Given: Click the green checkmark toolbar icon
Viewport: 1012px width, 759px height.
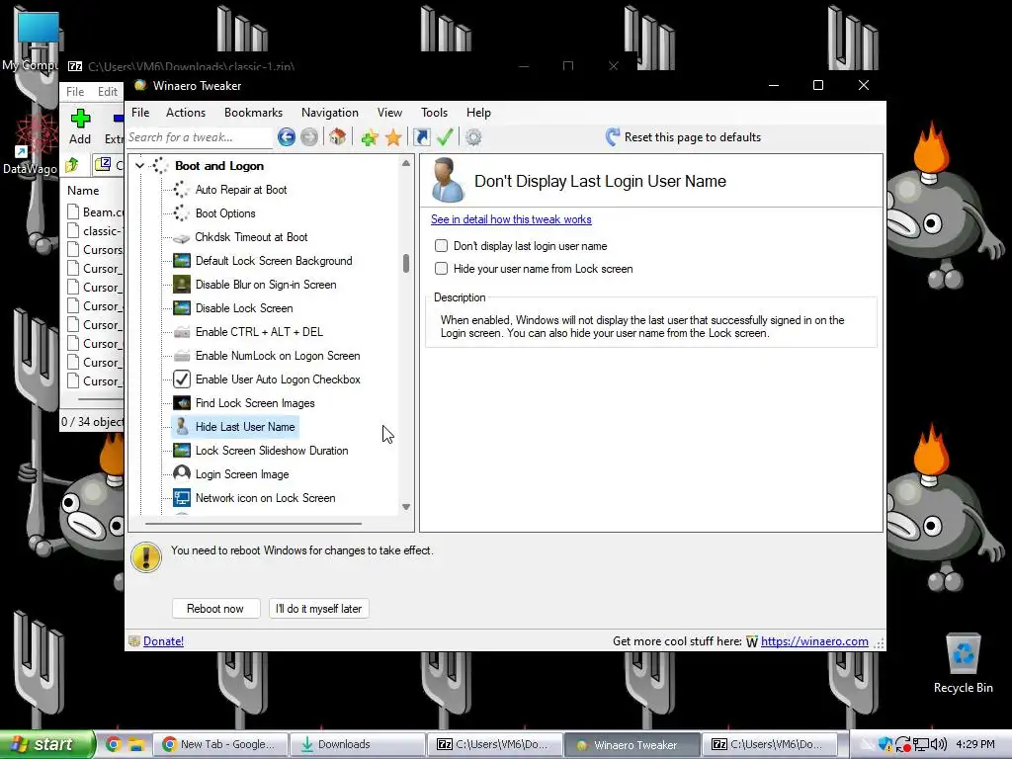Looking at the screenshot, I should coord(445,136).
